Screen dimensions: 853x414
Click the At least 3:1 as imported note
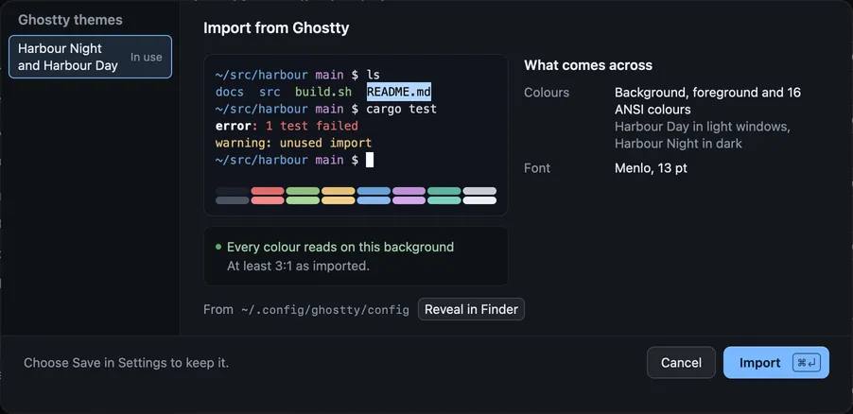click(298, 266)
